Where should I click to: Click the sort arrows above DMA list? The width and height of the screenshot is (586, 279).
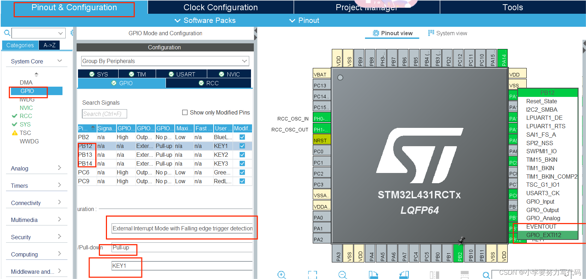coord(36,74)
